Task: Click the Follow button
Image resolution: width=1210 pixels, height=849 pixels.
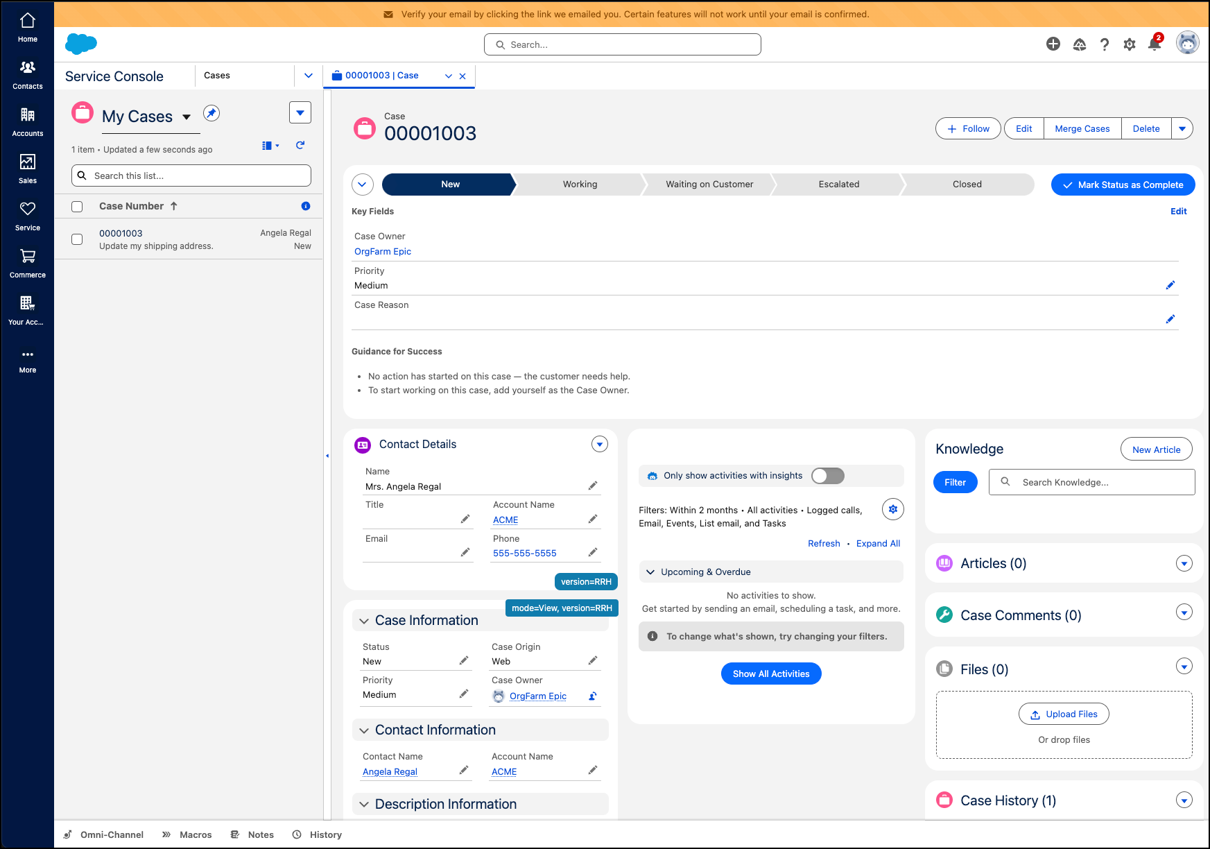Action: point(968,128)
